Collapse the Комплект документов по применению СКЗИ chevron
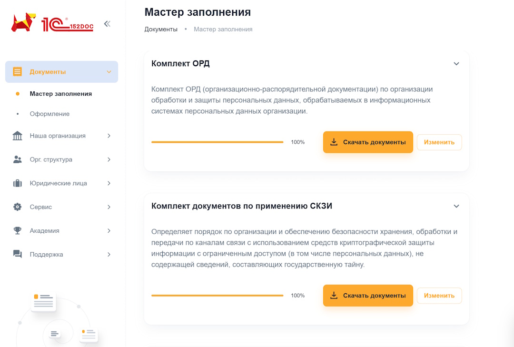This screenshot has width=514, height=347. (x=456, y=206)
